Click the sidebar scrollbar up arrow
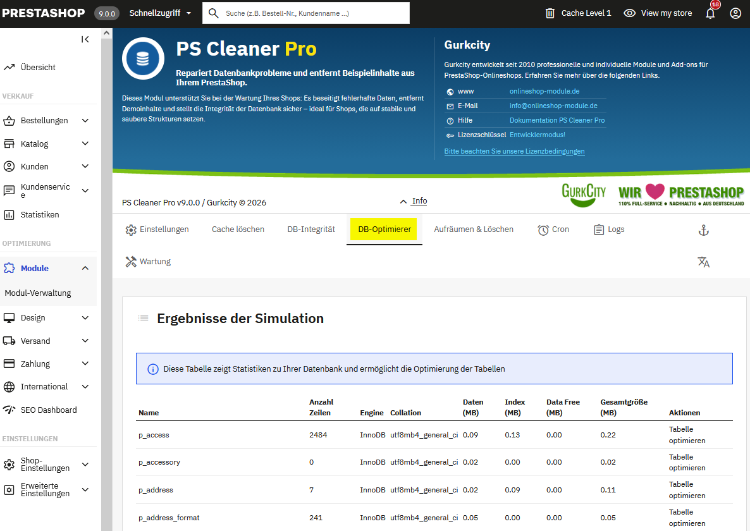Viewport: 750px width, 531px height. 107,33
